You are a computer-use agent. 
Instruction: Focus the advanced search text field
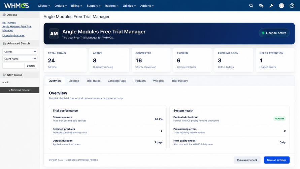13,66
